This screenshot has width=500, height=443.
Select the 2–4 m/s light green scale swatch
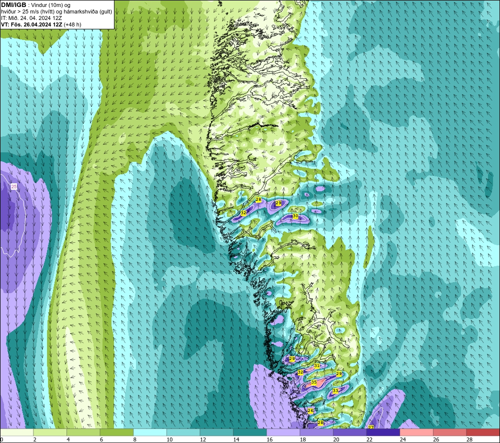pyautogui.click(x=49, y=432)
